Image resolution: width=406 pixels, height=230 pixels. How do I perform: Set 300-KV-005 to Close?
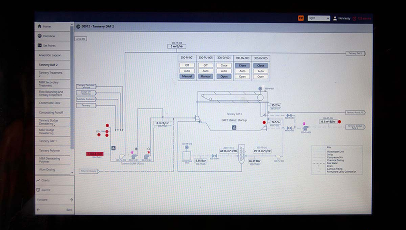(x=261, y=66)
